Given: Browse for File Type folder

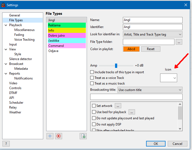Looking at the screenshot, I should pyautogui.click(x=179, y=42).
